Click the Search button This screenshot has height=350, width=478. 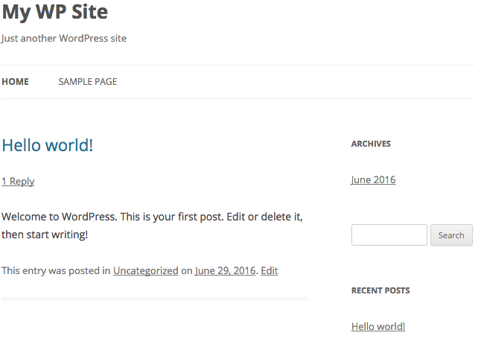[x=451, y=235]
